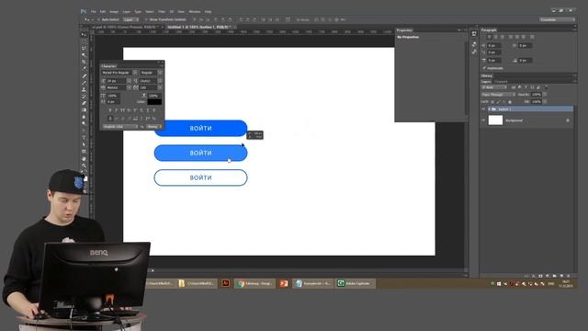Screen dimensions: 588x331
Task: Toggle layer filtering switch in Layers panel
Action: point(546,87)
